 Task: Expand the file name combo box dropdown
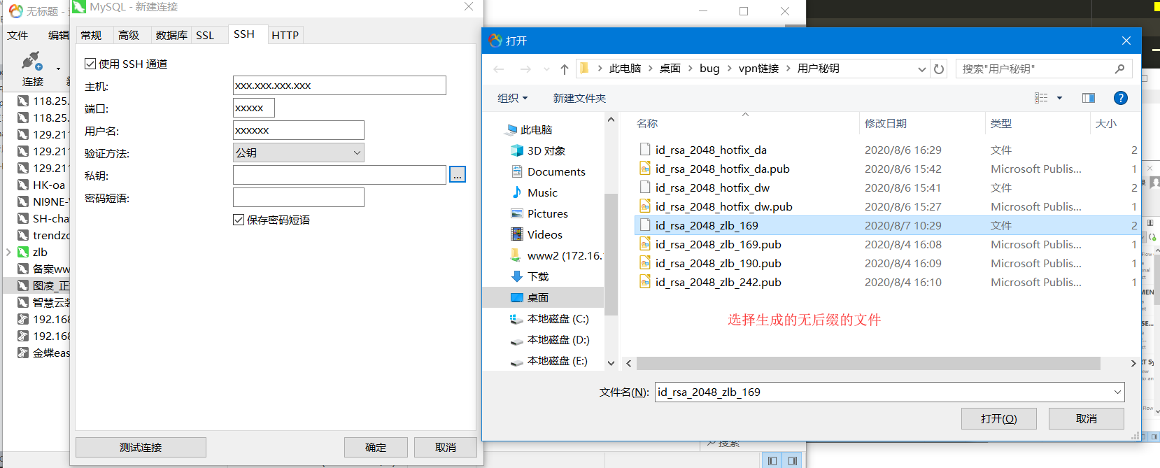[1117, 392]
